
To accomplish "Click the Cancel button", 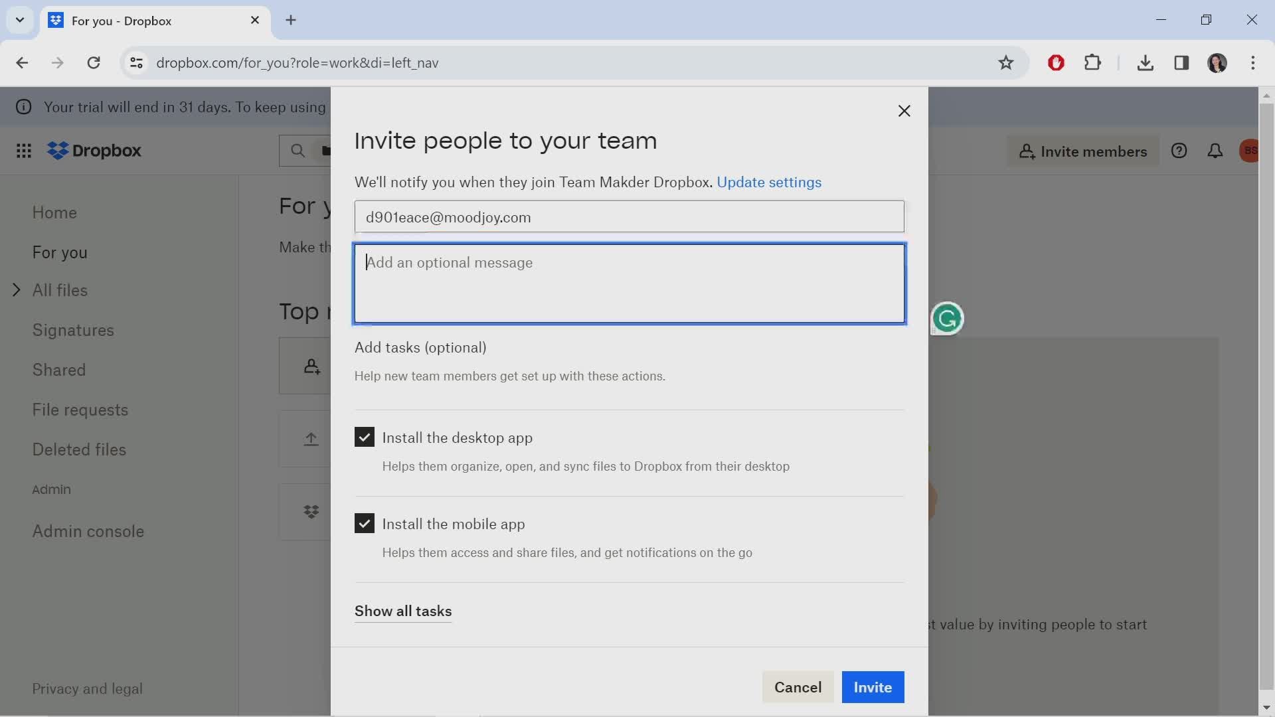I will click(x=798, y=687).
